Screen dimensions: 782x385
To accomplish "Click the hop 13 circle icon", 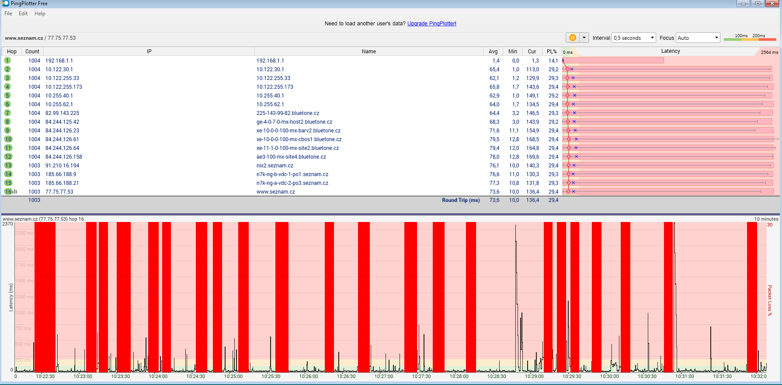I will click(8, 166).
